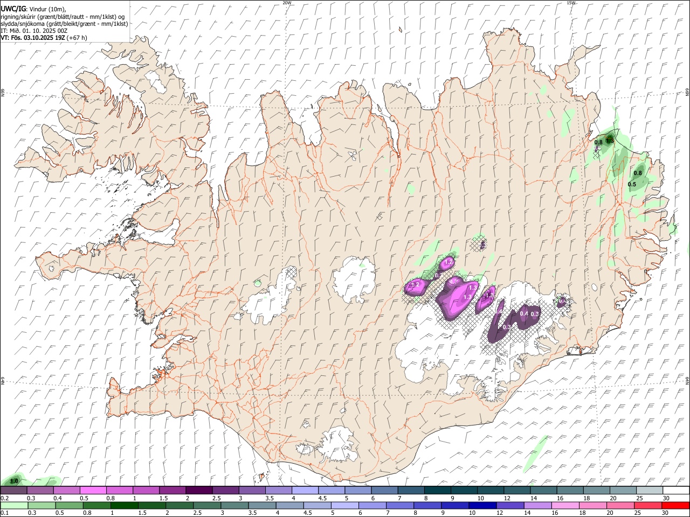Viewport: 690px width, 517px height.
Task: Select the snow legend swatch for 1–1.5
Action: (x=146, y=490)
